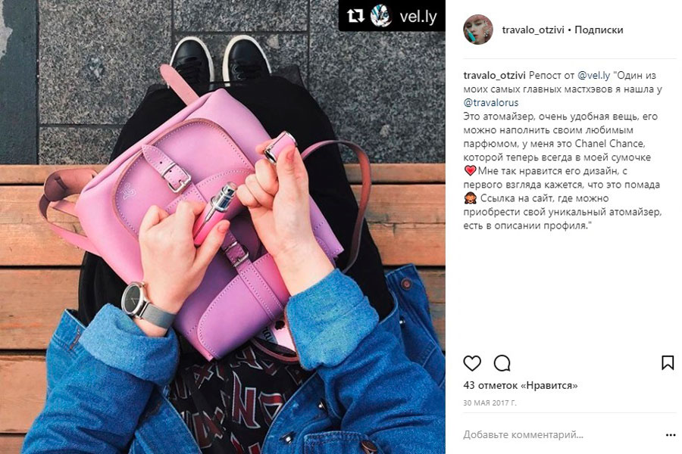The image size is (682, 454).
Task: Click the @vel.ly mention in the caption
Action: tap(593, 75)
